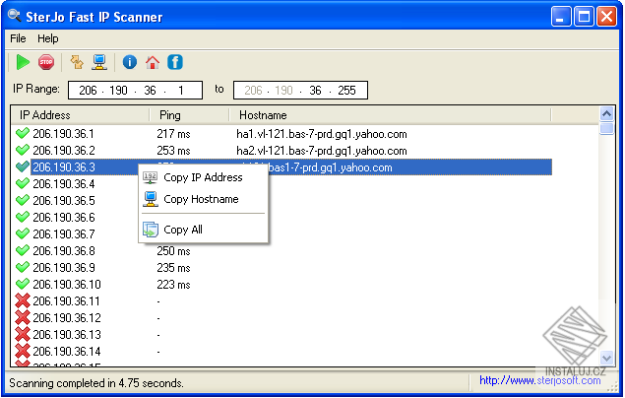Sort by Hostname column header

point(390,115)
